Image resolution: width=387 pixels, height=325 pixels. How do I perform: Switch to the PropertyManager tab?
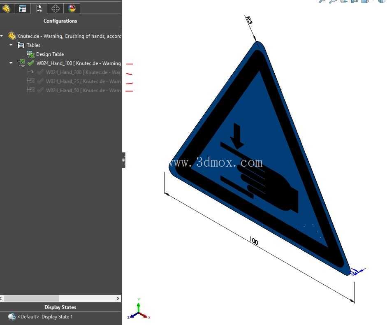[x=23, y=9]
